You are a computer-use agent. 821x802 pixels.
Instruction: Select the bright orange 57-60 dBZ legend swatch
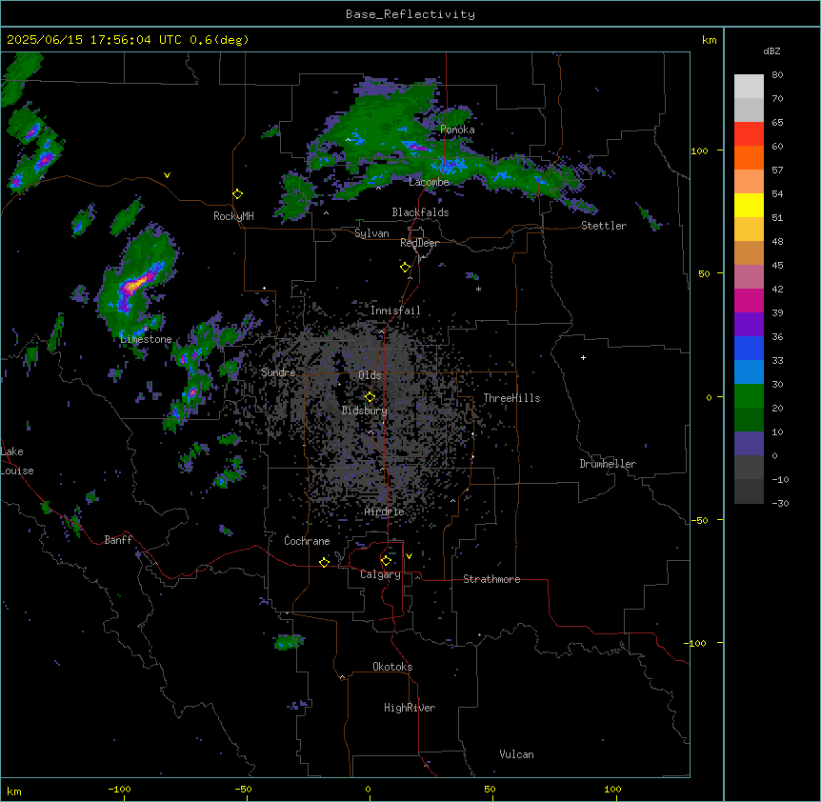(x=749, y=157)
